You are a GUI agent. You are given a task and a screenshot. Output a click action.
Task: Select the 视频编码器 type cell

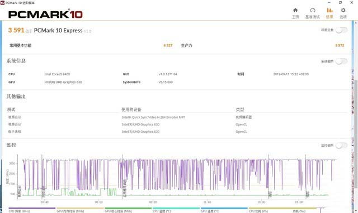(x=244, y=117)
